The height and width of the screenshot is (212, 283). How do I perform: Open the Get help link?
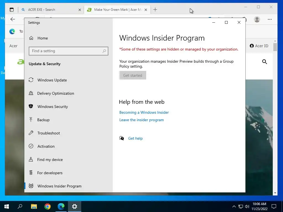(x=135, y=138)
